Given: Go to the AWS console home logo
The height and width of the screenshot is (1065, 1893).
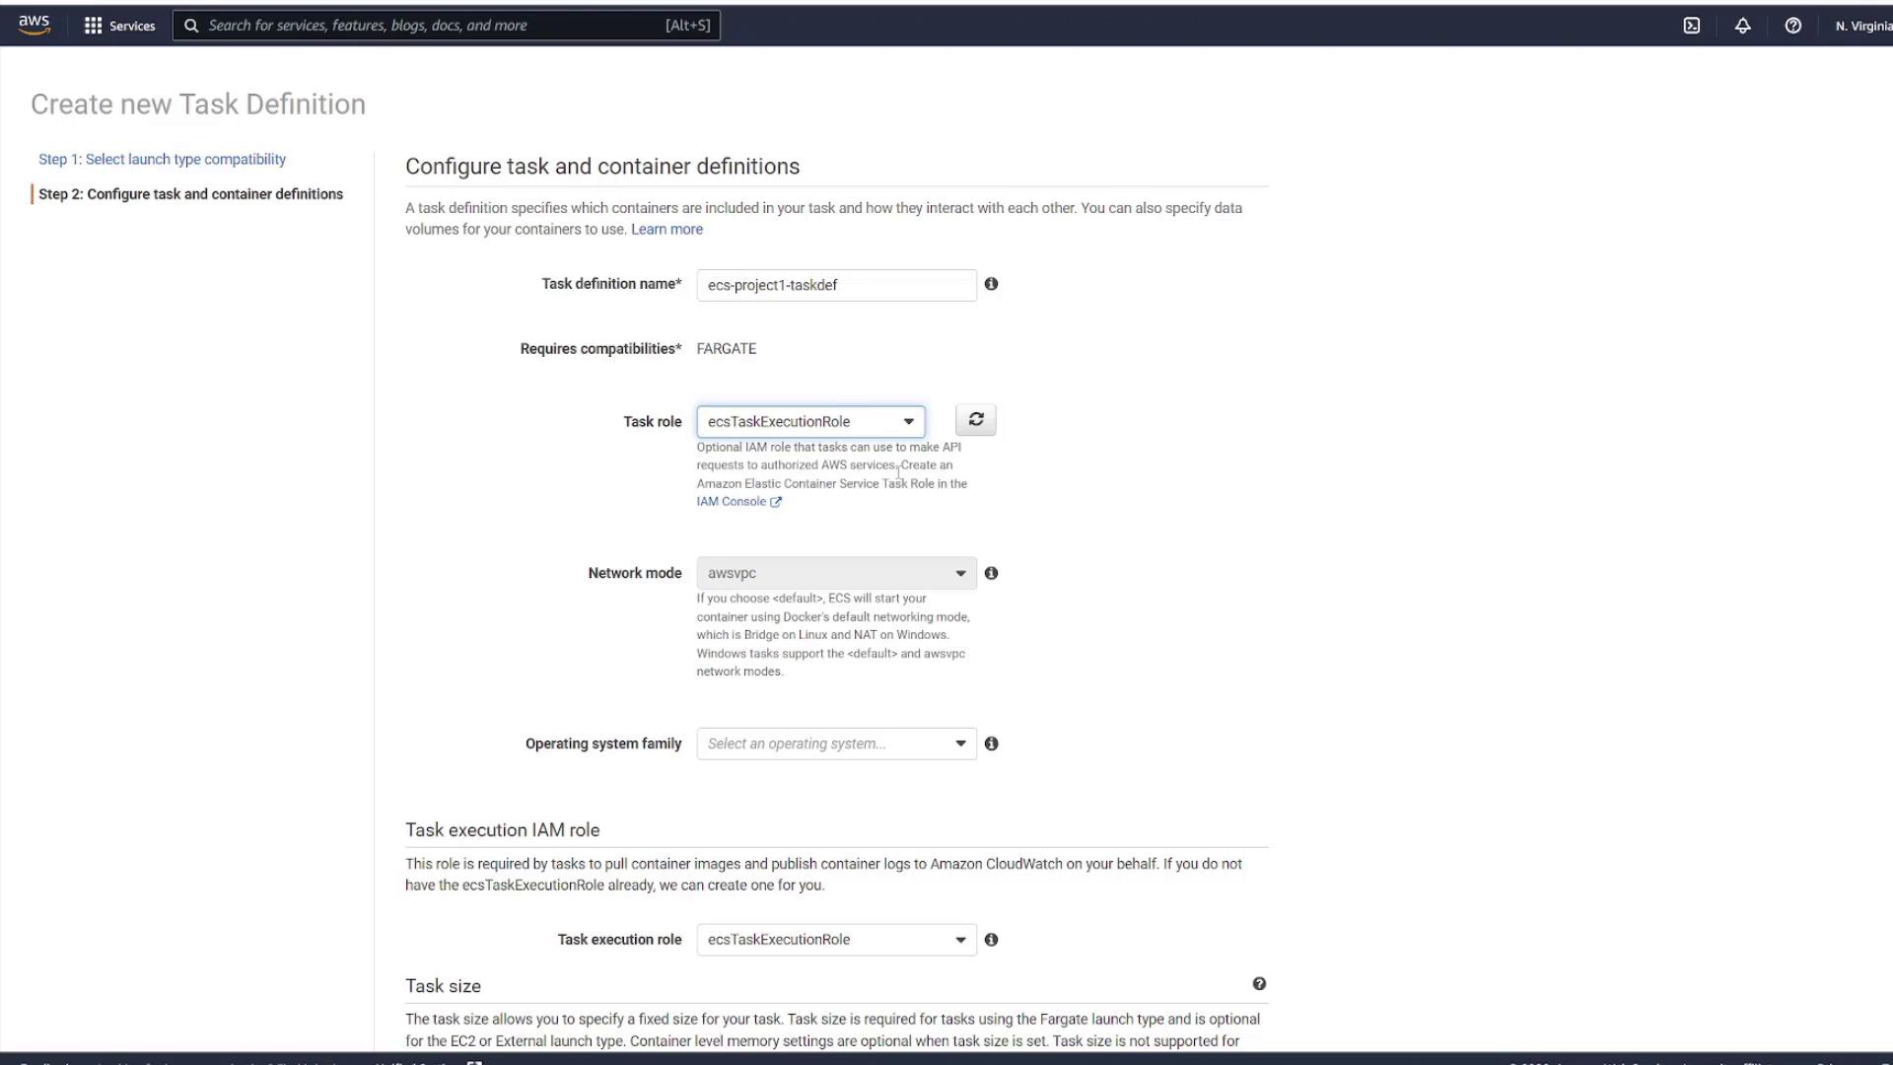Looking at the screenshot, I should pos(34,26).
